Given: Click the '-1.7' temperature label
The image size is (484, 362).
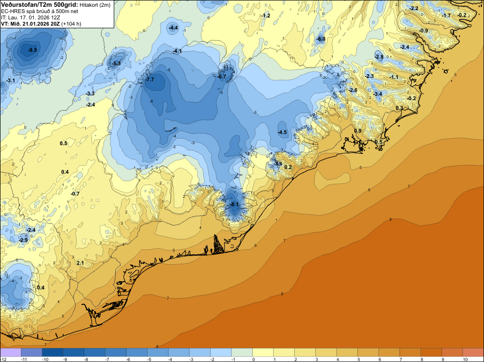Looking at the screenshot, I should click(x=446, y=15).
